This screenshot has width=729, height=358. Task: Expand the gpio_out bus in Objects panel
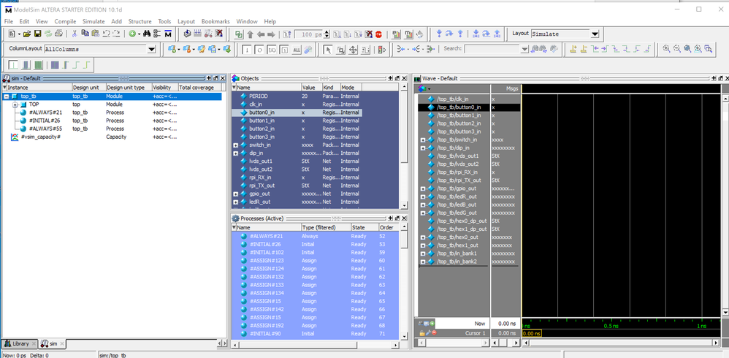click(235, 194)
